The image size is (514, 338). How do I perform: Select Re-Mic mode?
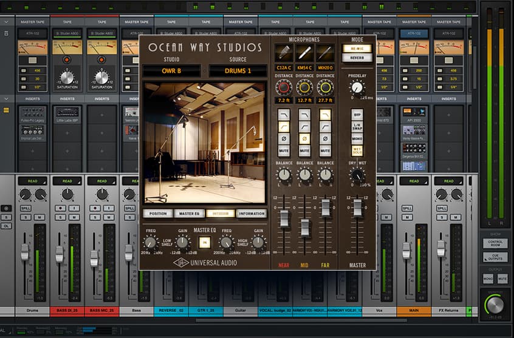(357, 49)
